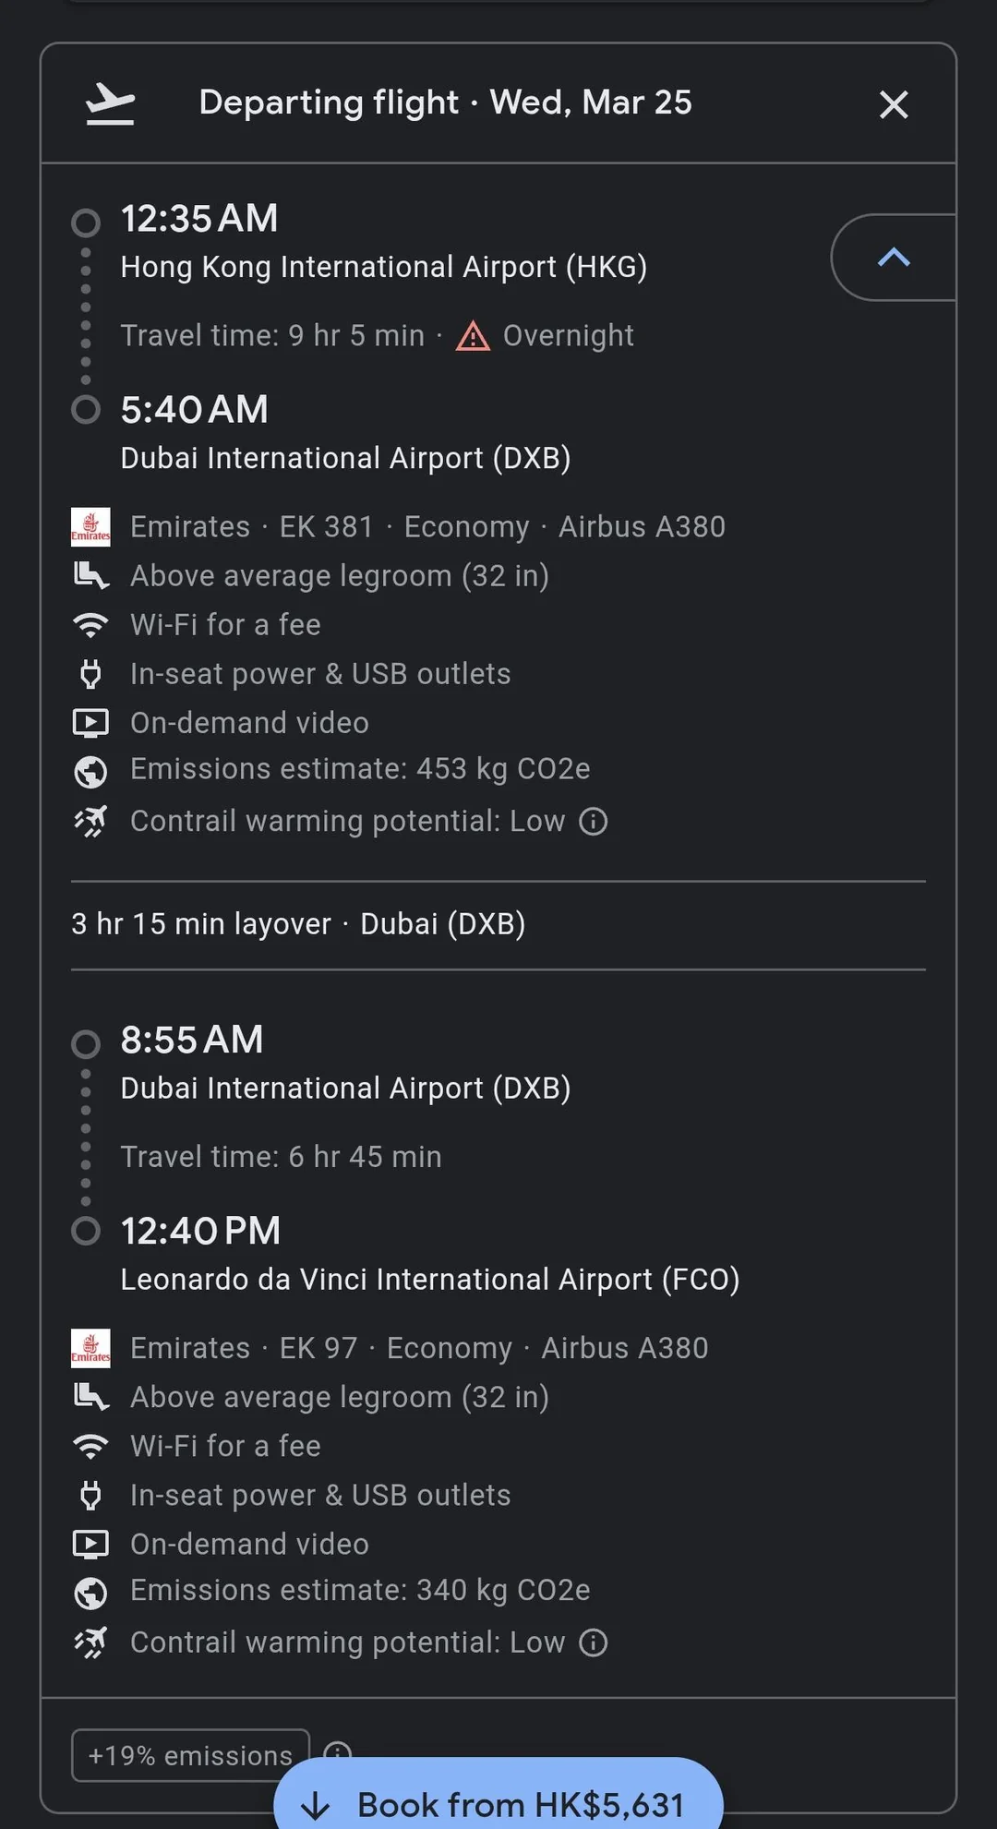This screenshot has height=1829, width=997.
Task: Open contrail warming info for flight EK 97
Action: [593, 1642]
